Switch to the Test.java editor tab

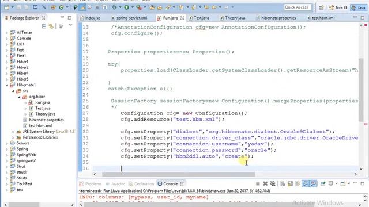[x=199, y=18]
